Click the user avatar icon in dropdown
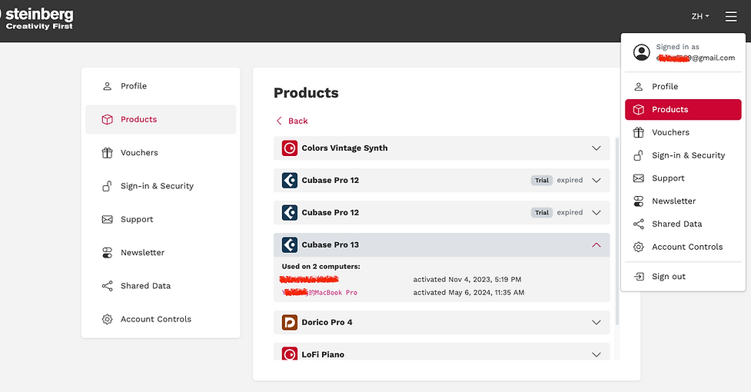 click(641, 52)
